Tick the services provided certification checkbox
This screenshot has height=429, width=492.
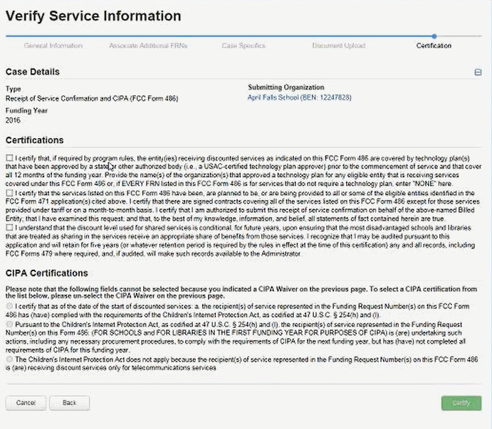[x=9, y=193]
